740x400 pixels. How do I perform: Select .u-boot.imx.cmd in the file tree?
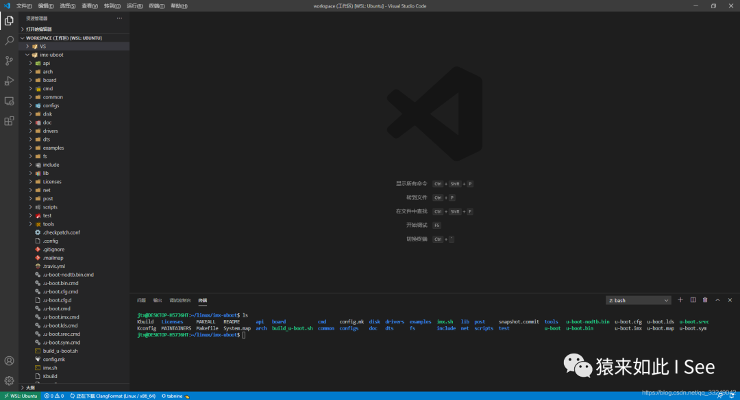tap(74, 317)
